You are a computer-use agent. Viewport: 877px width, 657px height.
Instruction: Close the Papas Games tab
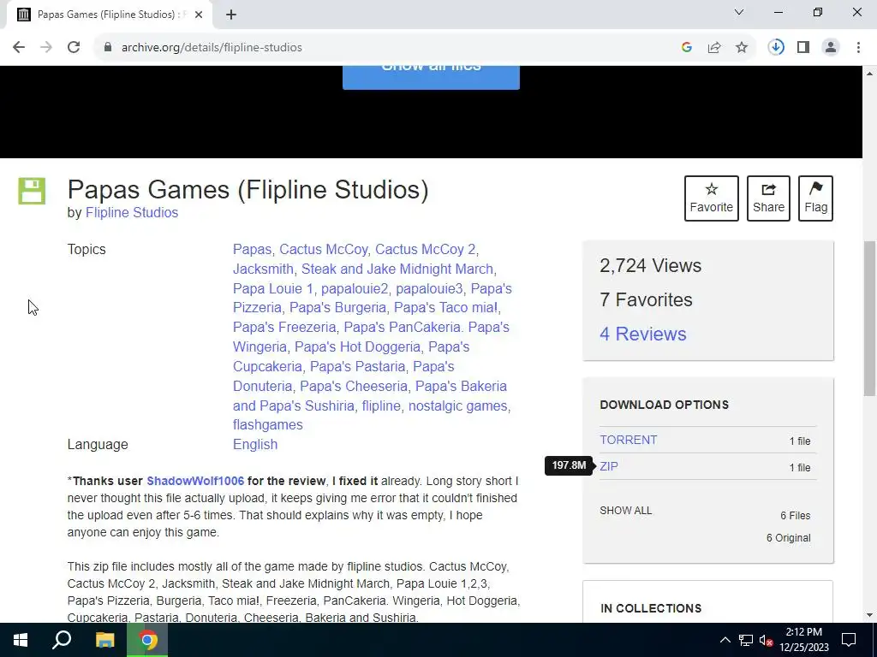(199, 15)
